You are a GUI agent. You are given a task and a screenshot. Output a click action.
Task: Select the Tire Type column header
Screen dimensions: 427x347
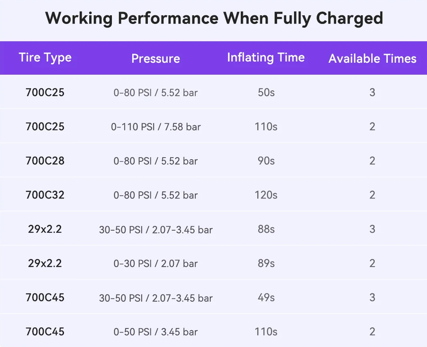[x=45, y=58]
